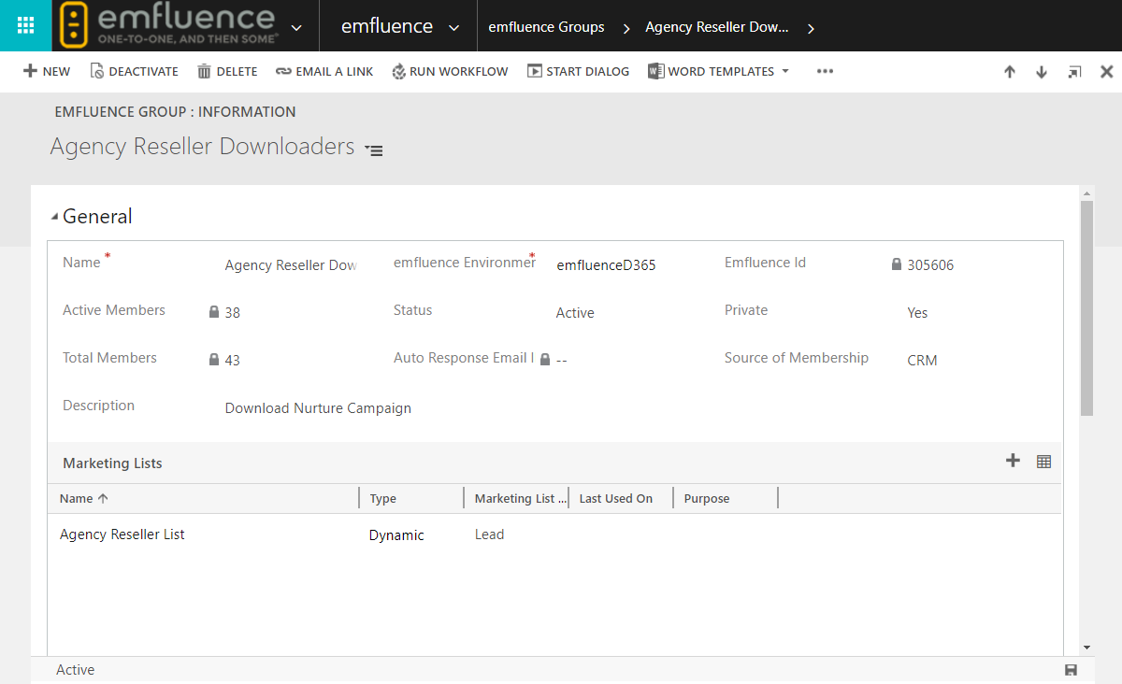
Task: Sort by Type column header
Action: (383, 499)
